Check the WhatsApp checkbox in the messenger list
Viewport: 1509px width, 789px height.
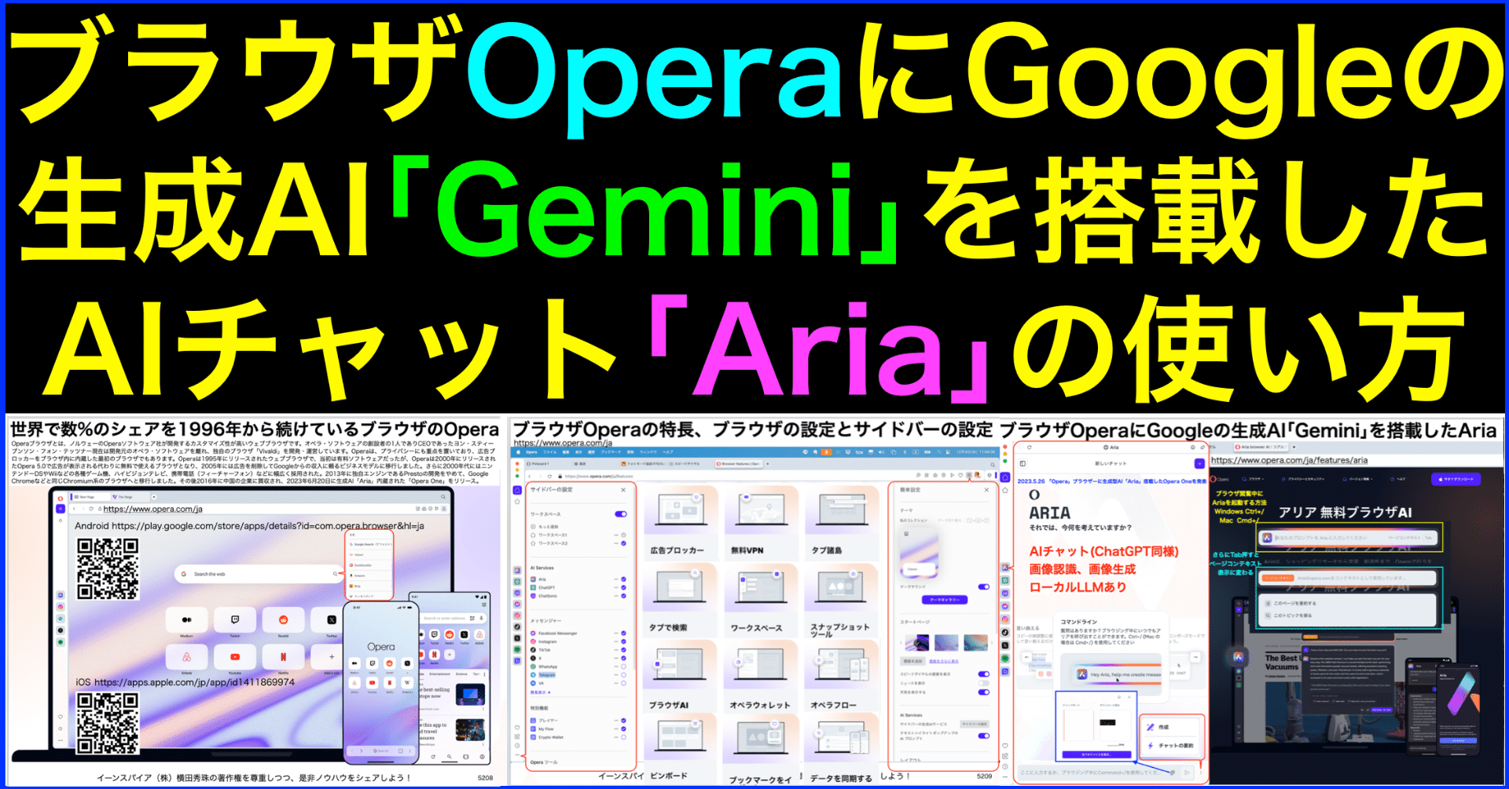pyautogui.click(x=623, y=667)
